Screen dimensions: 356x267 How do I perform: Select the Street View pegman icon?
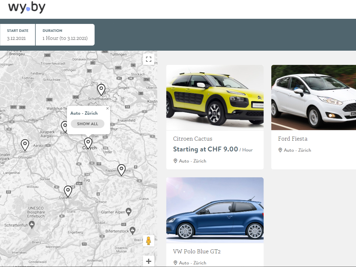(149, 241)
